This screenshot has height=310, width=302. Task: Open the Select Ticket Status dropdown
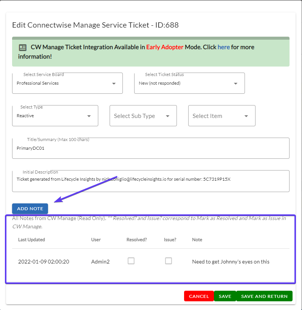tap(189, 83)
